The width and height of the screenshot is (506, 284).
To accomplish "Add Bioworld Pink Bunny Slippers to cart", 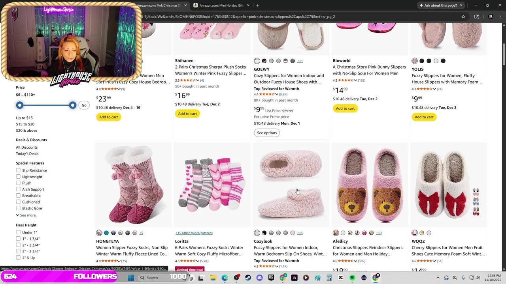I will pos(345,108).
